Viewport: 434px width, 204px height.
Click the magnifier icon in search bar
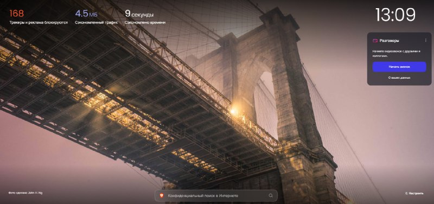pyautogui.click(x=271, y=195)
